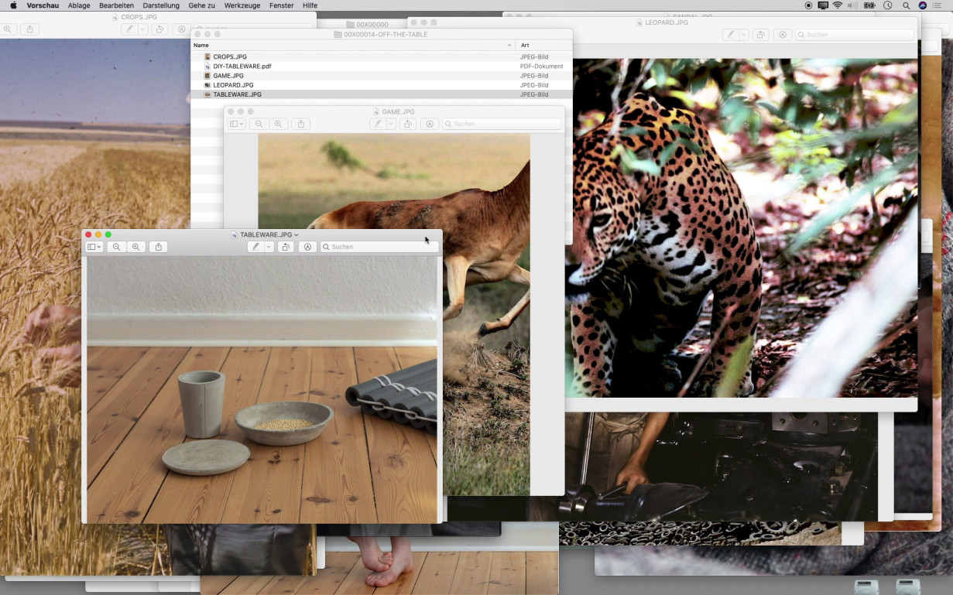The image size is (953, 595).
Task: Click the share icon in TABLEWARE.JPG toolbar
Action: [159, 247]
